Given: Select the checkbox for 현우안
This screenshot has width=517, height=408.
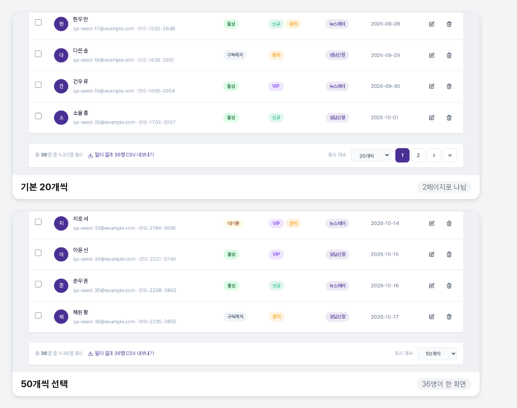Looking at the screenshot, I should pyautogui.click(x=38, y=22).
